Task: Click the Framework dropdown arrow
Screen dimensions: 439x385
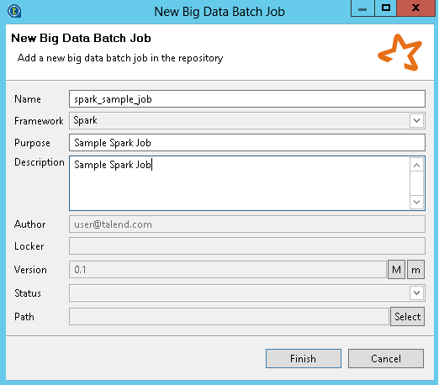Action: (416, 121)
